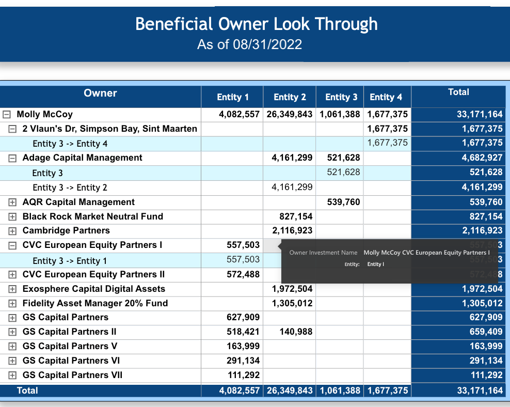Click the Entity 2 column header

pyautogui.click(x=290, y=97)
